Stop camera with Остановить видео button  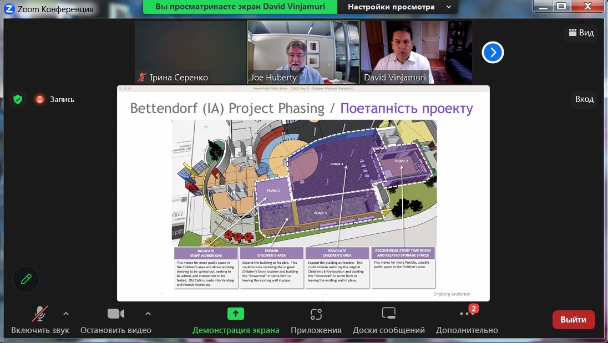pos(115,319)
